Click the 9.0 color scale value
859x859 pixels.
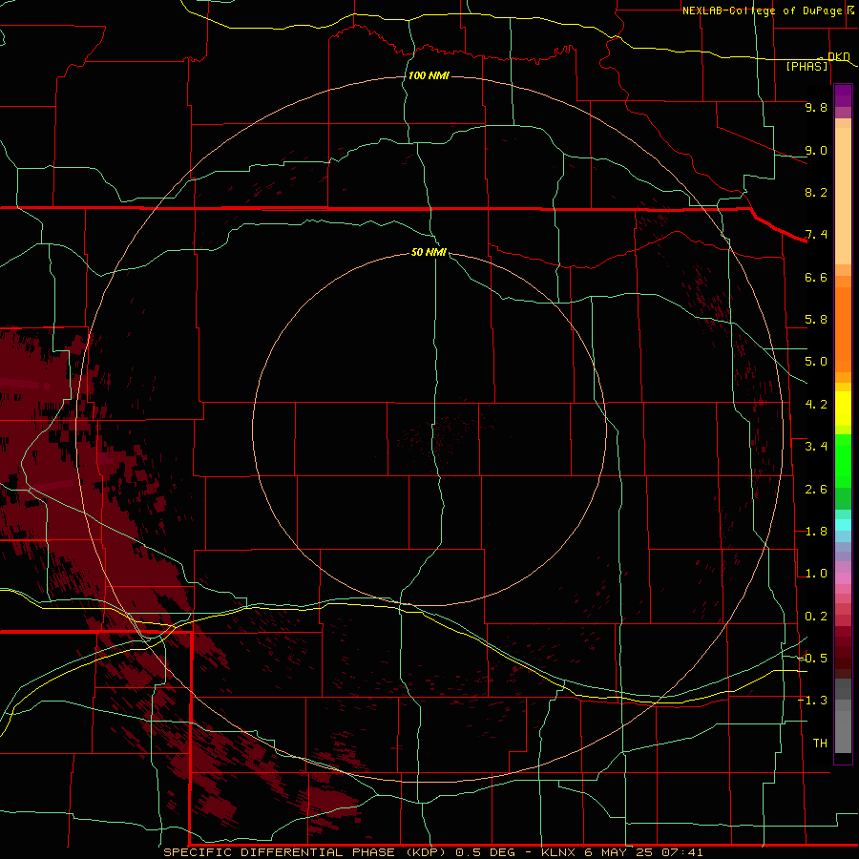tap(816, 150)
